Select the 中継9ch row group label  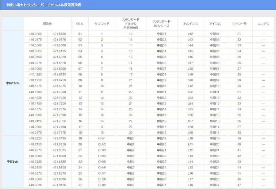pos(13,161)
